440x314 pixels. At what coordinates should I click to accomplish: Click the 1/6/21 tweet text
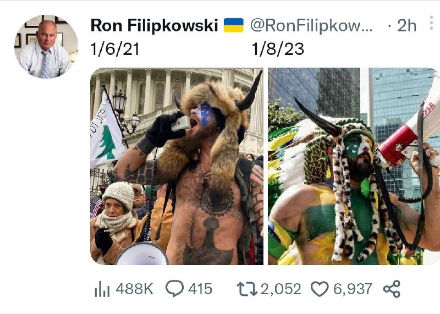[115, 49]
